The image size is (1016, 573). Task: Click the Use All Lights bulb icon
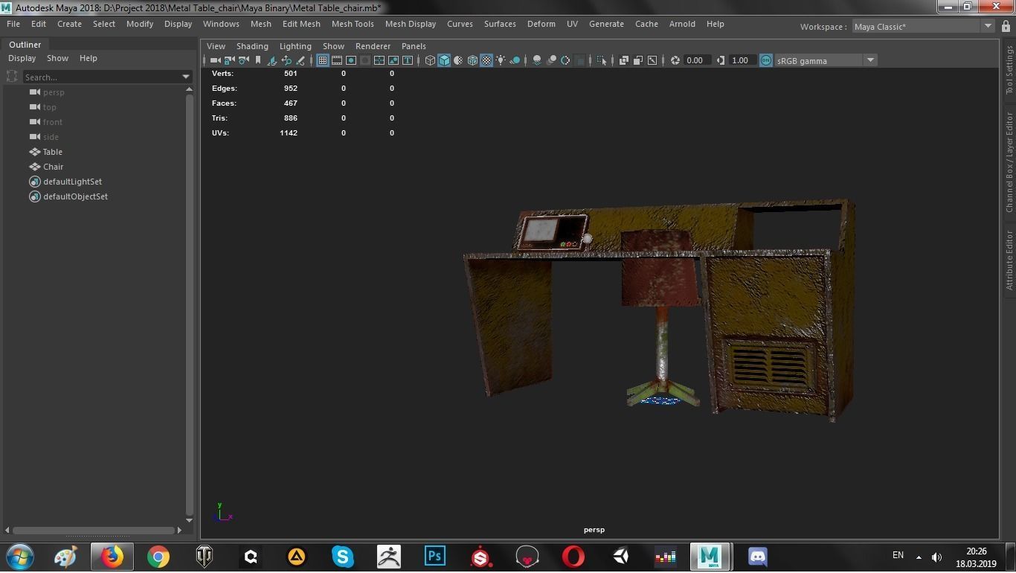click(x=501, y=60)
